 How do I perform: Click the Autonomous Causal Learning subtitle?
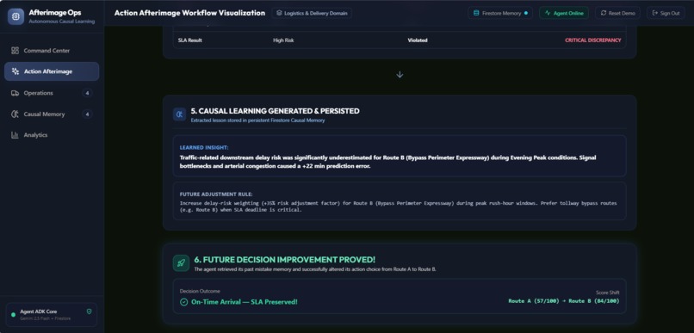tap(61, 22)
